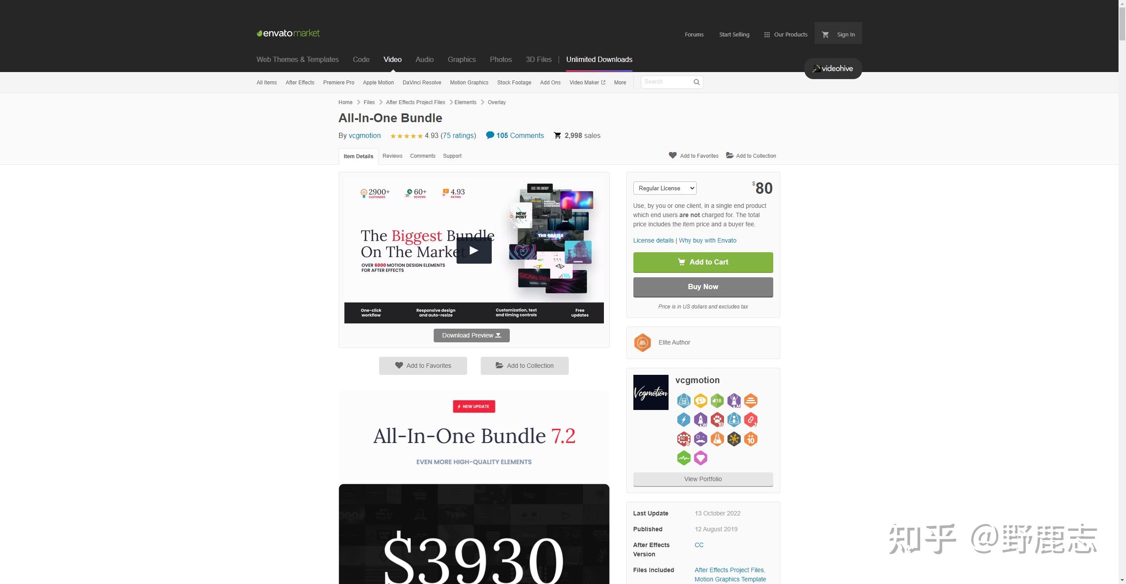The width and height of the screenshot is (1126, 584).
Task: Click the Video category menu item
Action: click(392, 59)
